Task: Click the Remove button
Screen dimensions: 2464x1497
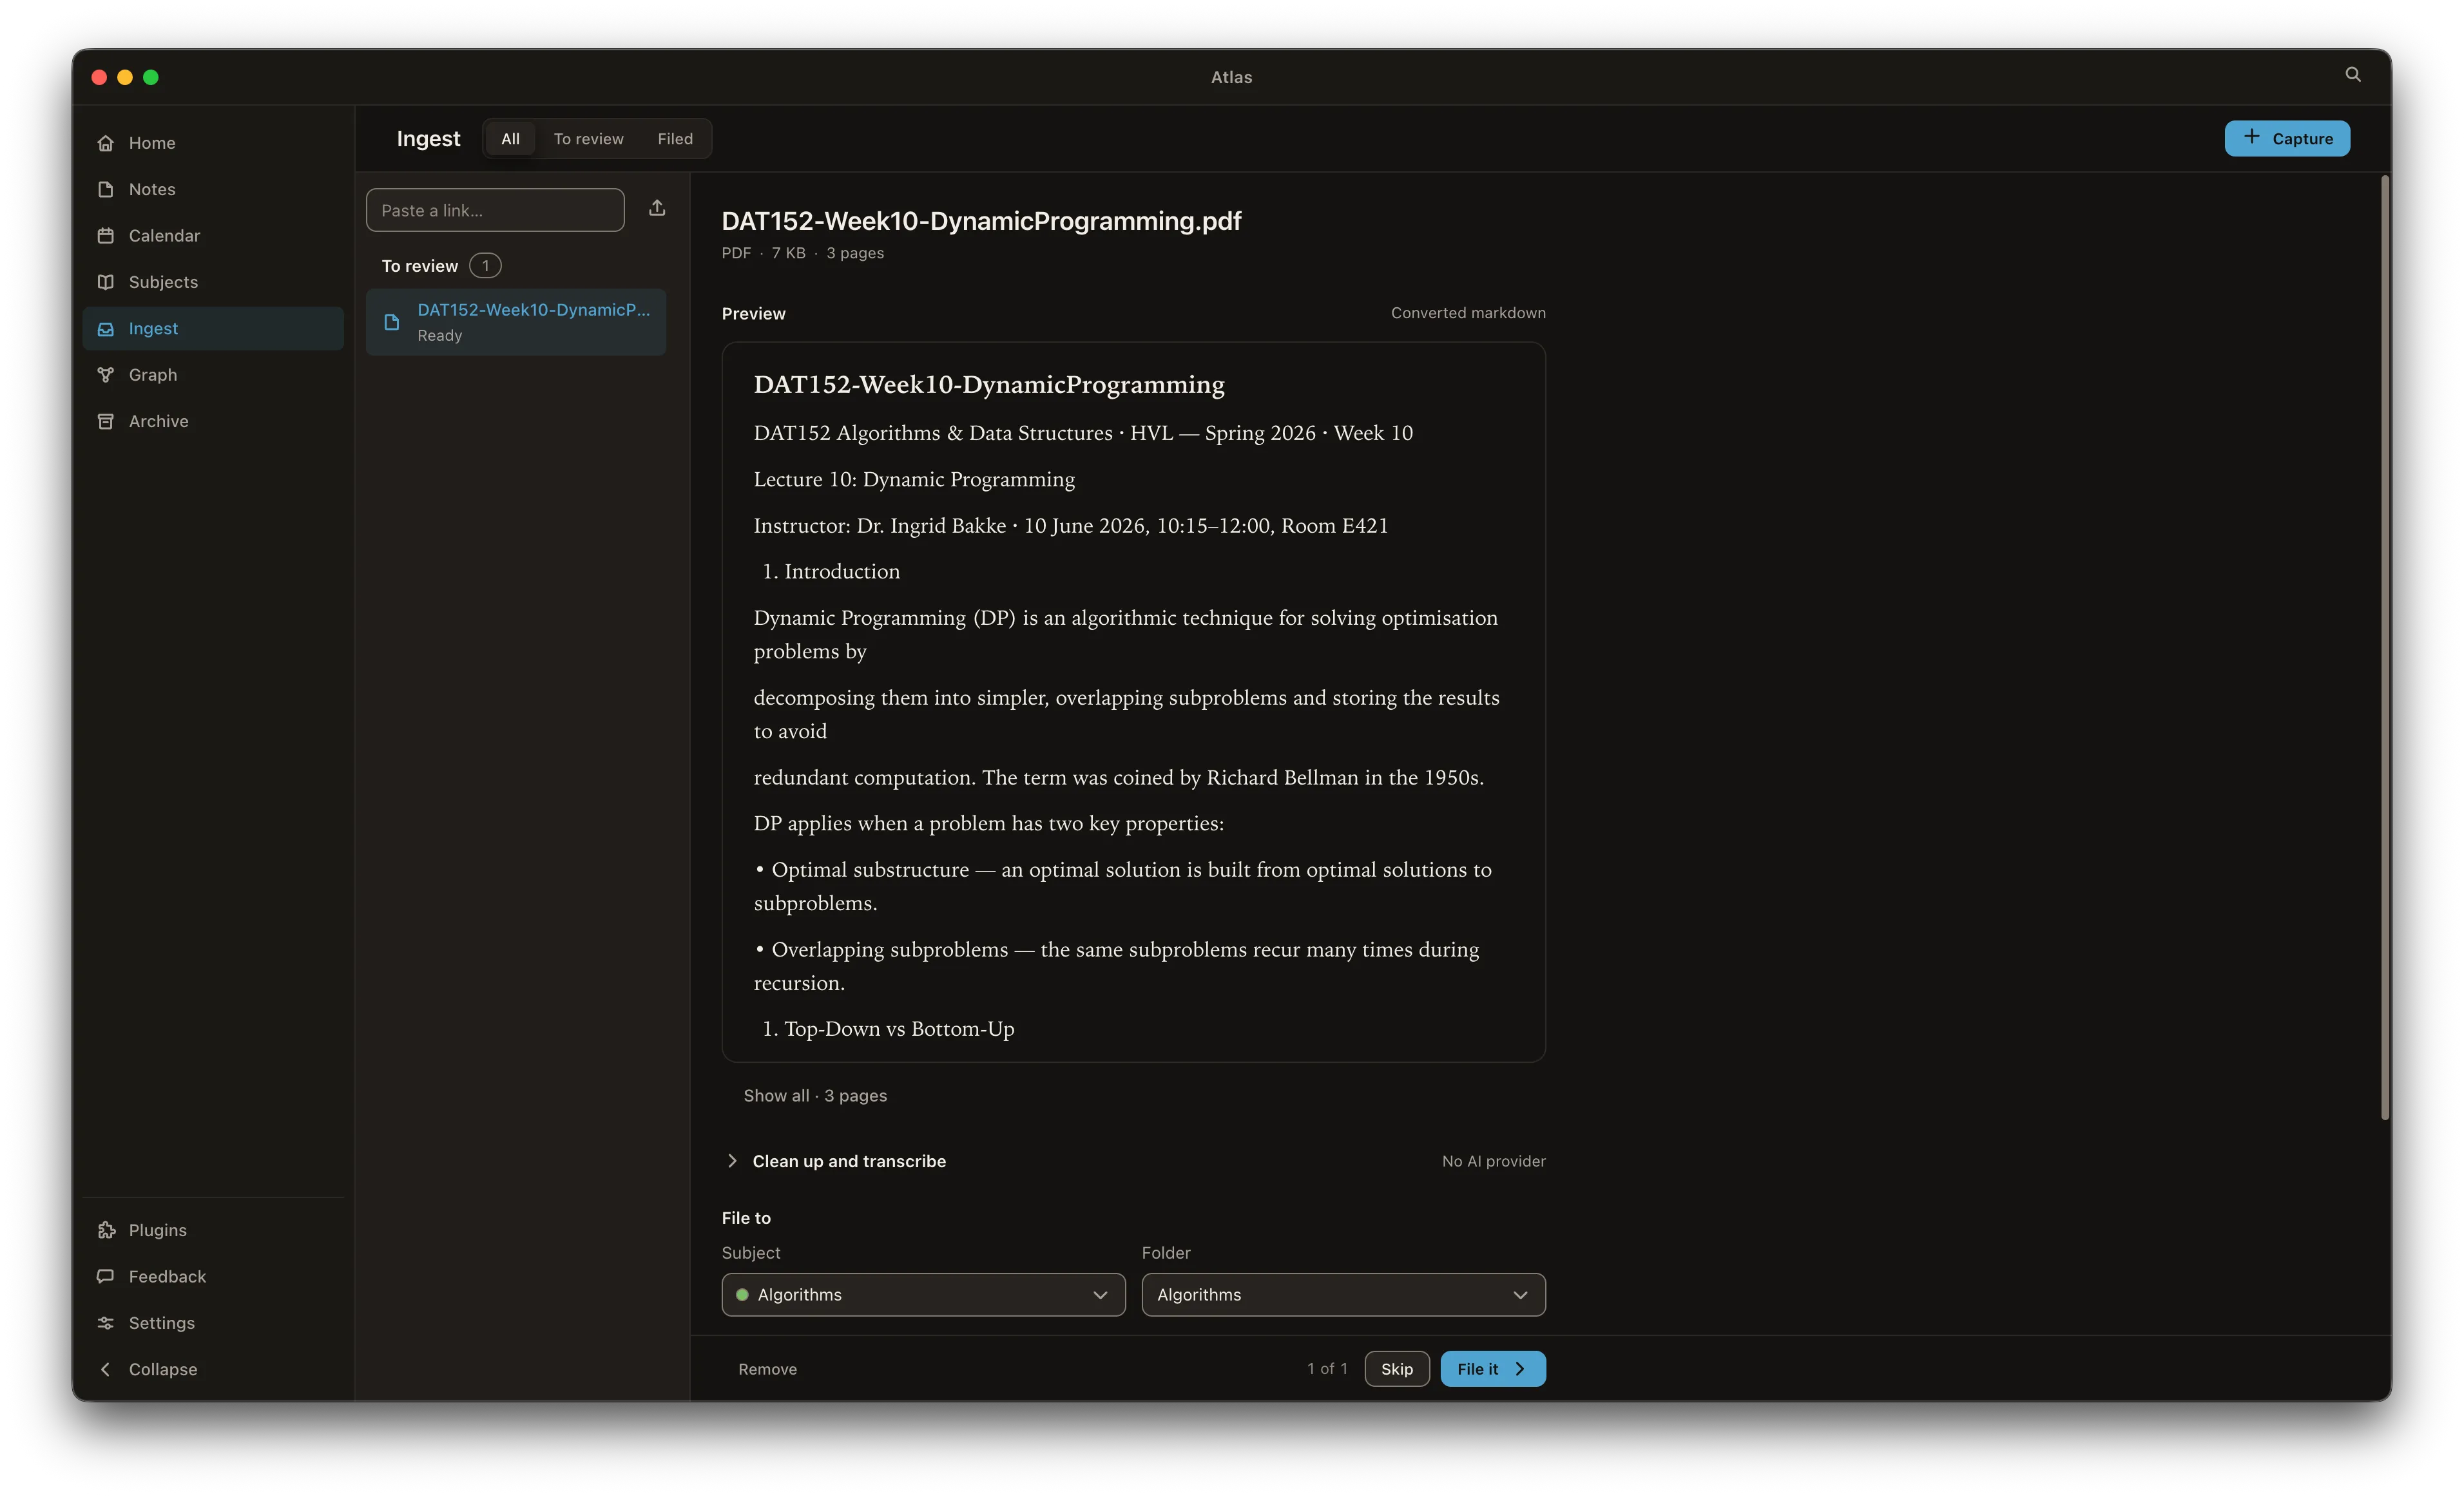Action: pyautogui.click(x=767, y=1369)
